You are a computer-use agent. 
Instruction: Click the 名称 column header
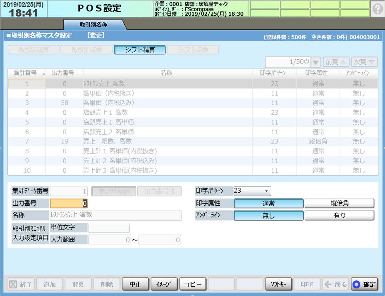click(x=168, y=73)
